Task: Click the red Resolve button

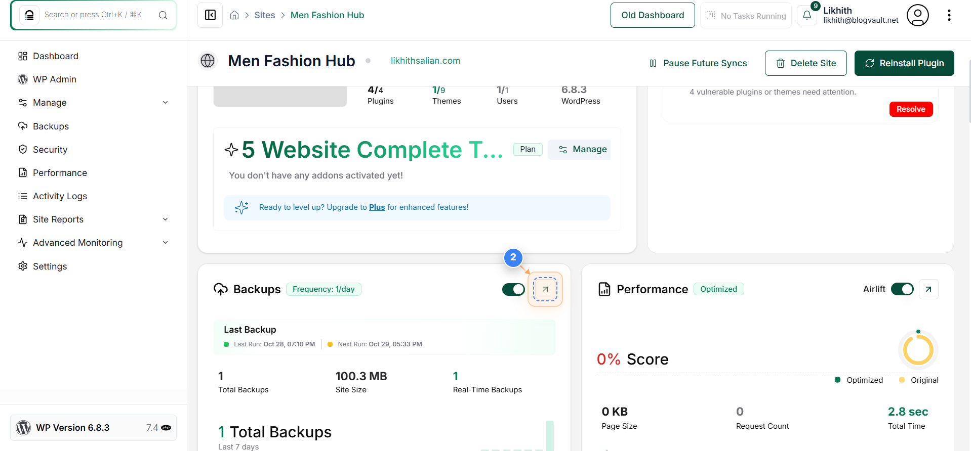Action: click(911, 109)
